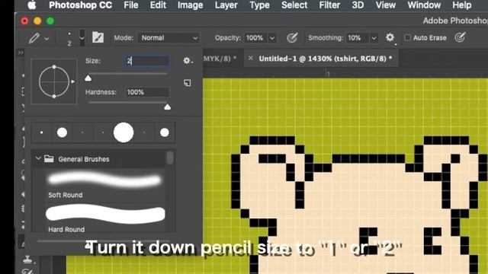Open the Smoothing slider dropdown arrow
This screenshot has width=488, height=274.
pos(374,38)
